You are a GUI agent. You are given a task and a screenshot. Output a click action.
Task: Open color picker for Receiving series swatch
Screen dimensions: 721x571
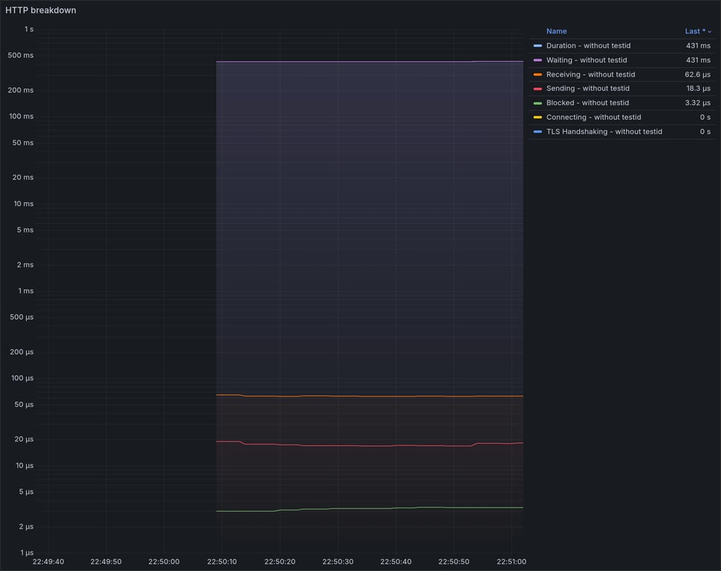(537, 74)
